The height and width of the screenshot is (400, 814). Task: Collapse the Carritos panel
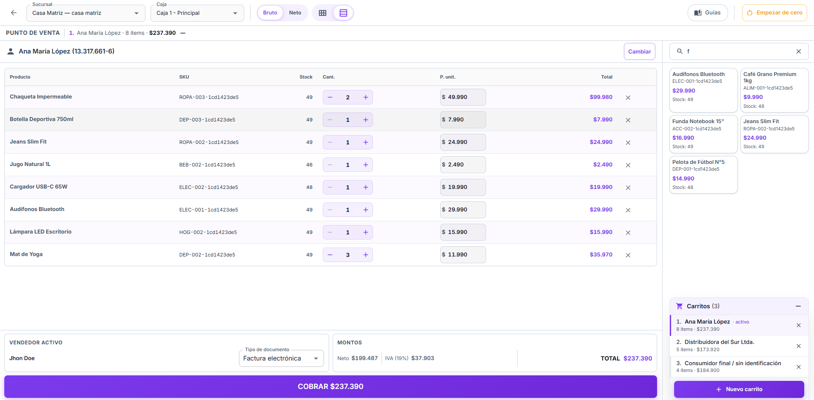tap(798, 306)
